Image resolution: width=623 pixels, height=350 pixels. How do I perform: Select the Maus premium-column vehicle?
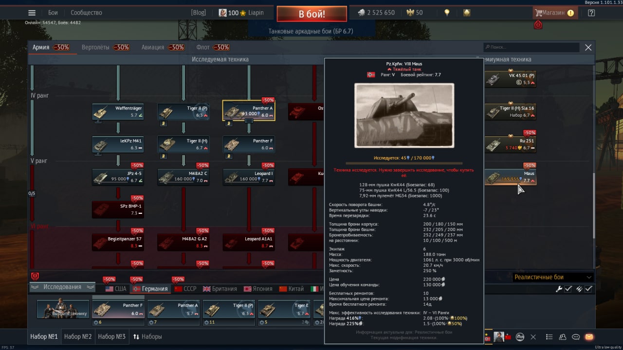pos(511,177)
